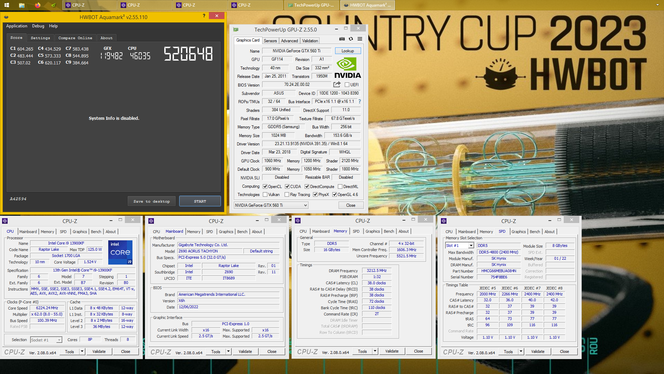This screenshot has width=664, height=374.
Task: Click the GPU-Z window title icon
Action: click(236, 29)
